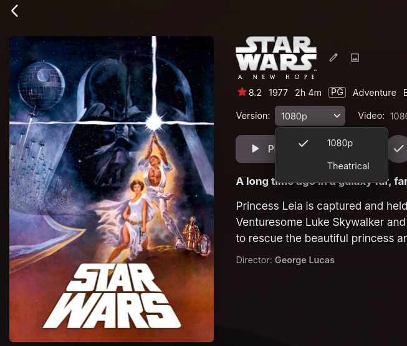
Task: Select the Theatrical version option
Action: [x=348, y=166]
